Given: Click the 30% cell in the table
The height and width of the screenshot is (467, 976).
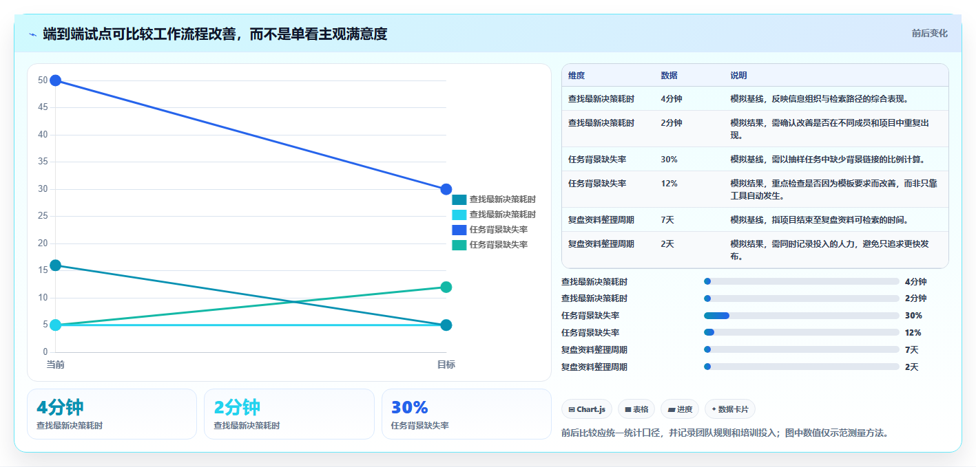Looking at the screenshot, I should tap(669, 160).
